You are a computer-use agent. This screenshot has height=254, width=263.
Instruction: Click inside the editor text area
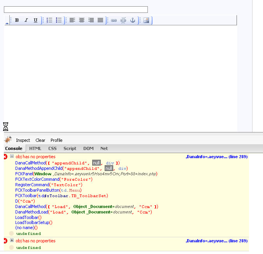point(121,78)
